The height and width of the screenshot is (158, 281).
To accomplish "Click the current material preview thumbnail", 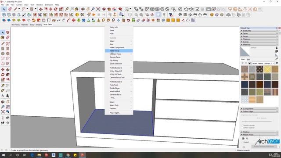I will (245, 51).
